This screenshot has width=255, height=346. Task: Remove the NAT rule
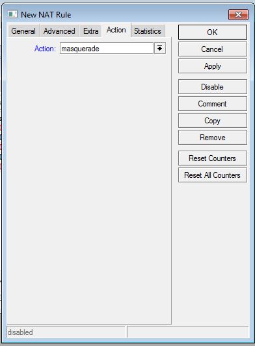click(x=213, y=137)
